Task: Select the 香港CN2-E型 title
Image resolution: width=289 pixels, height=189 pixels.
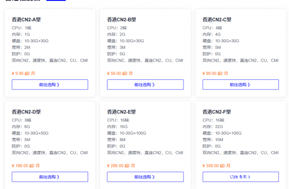Action: pos(121,112)
